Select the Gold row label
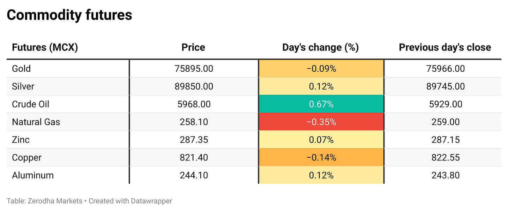Image resolution: width=508 pixels, height=212 pixels. click(21, 69)
